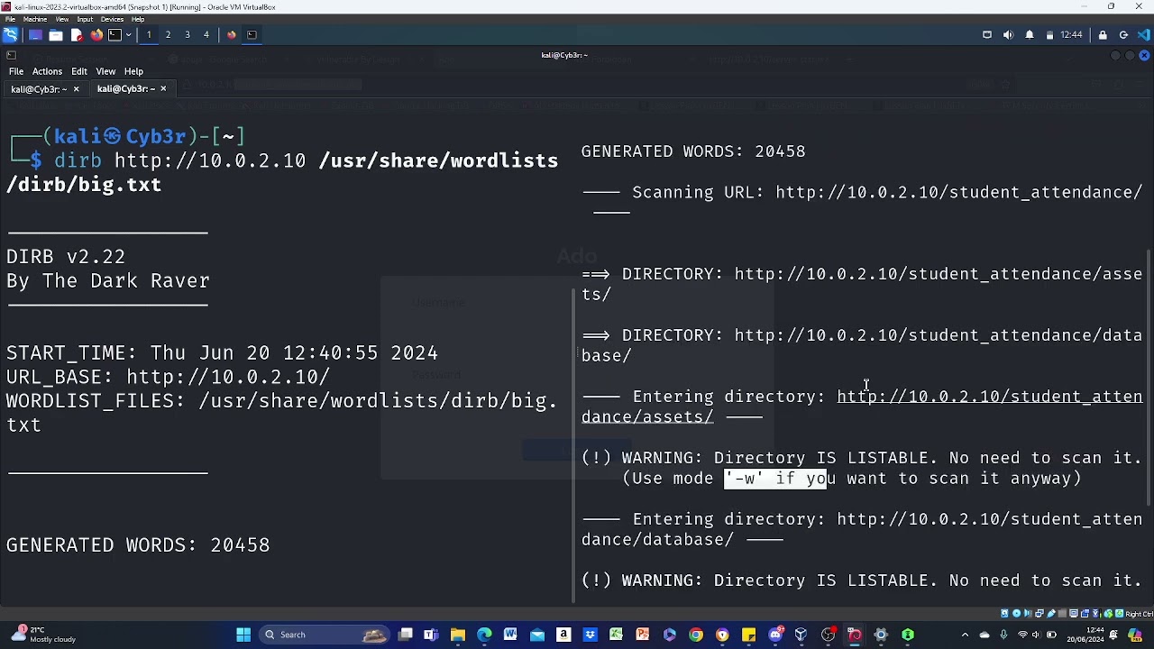This screenshot has height=649, width=1154.
Task: Click the battery indicator in Kali tray
Action: click(x=1049, y=34)
